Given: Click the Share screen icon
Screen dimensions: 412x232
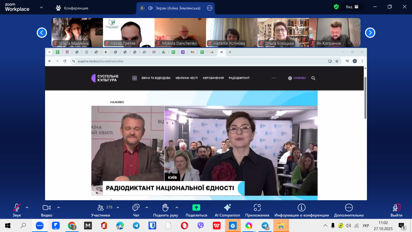Looking at the screenshot, I should click(196, 208).
